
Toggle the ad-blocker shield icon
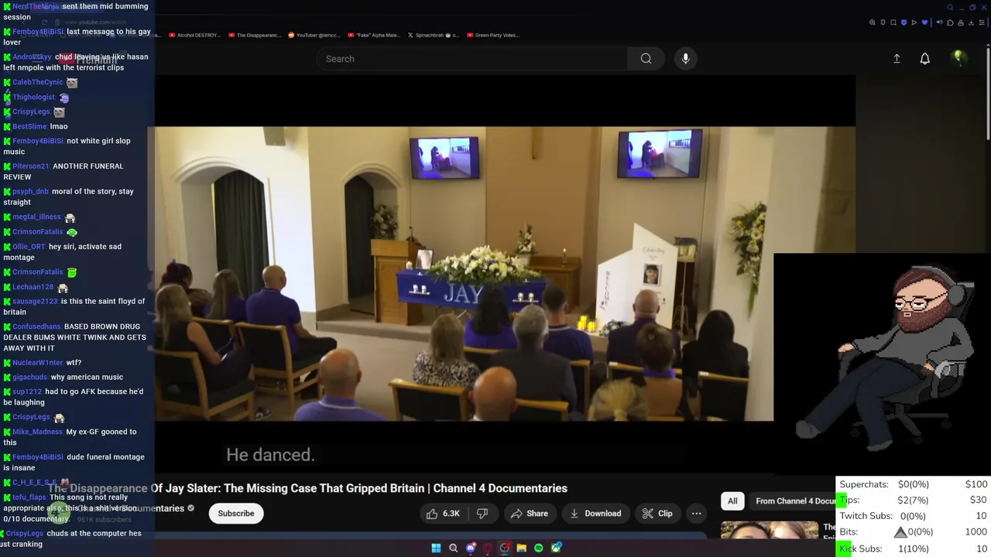coord(904,22)
